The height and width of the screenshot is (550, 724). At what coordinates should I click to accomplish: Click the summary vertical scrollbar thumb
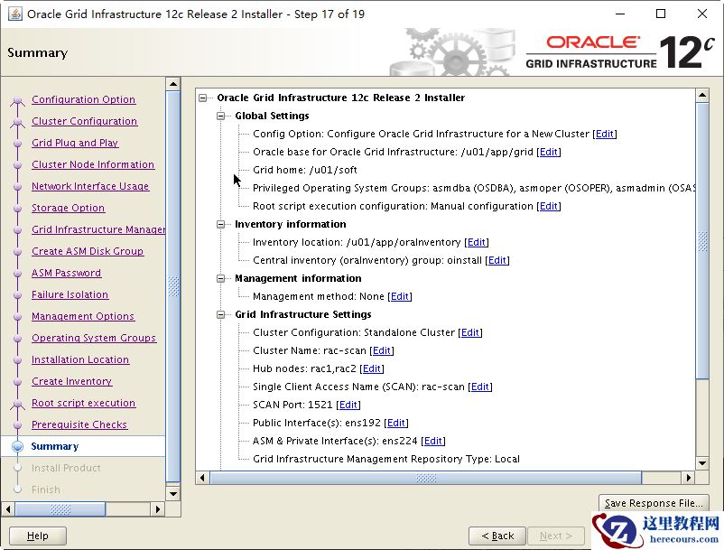pos(702,241)
